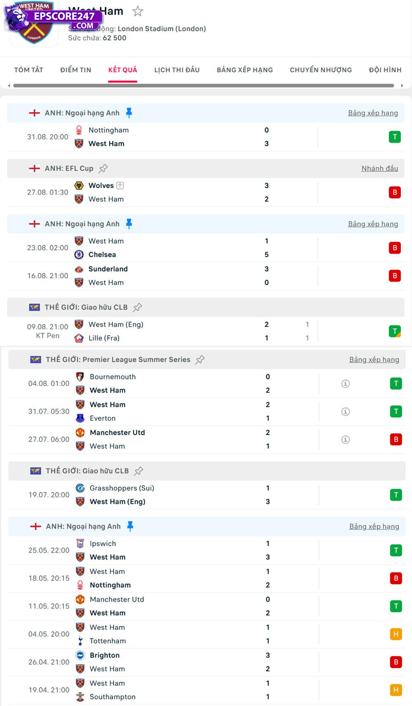The height and width of the screenshot is (706, 412).
Task: Switch to the LỊCH THI ĐẤU tab
Action: 177,70
